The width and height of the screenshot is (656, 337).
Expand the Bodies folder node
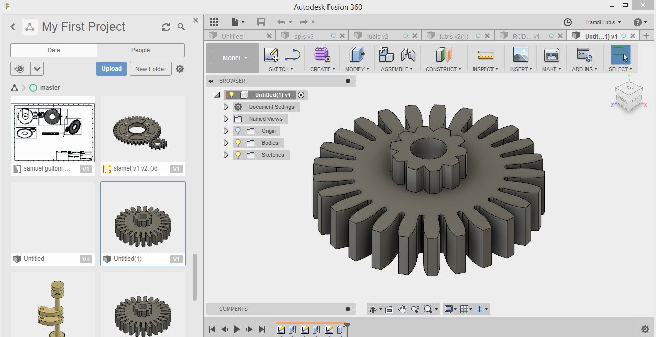226,143
